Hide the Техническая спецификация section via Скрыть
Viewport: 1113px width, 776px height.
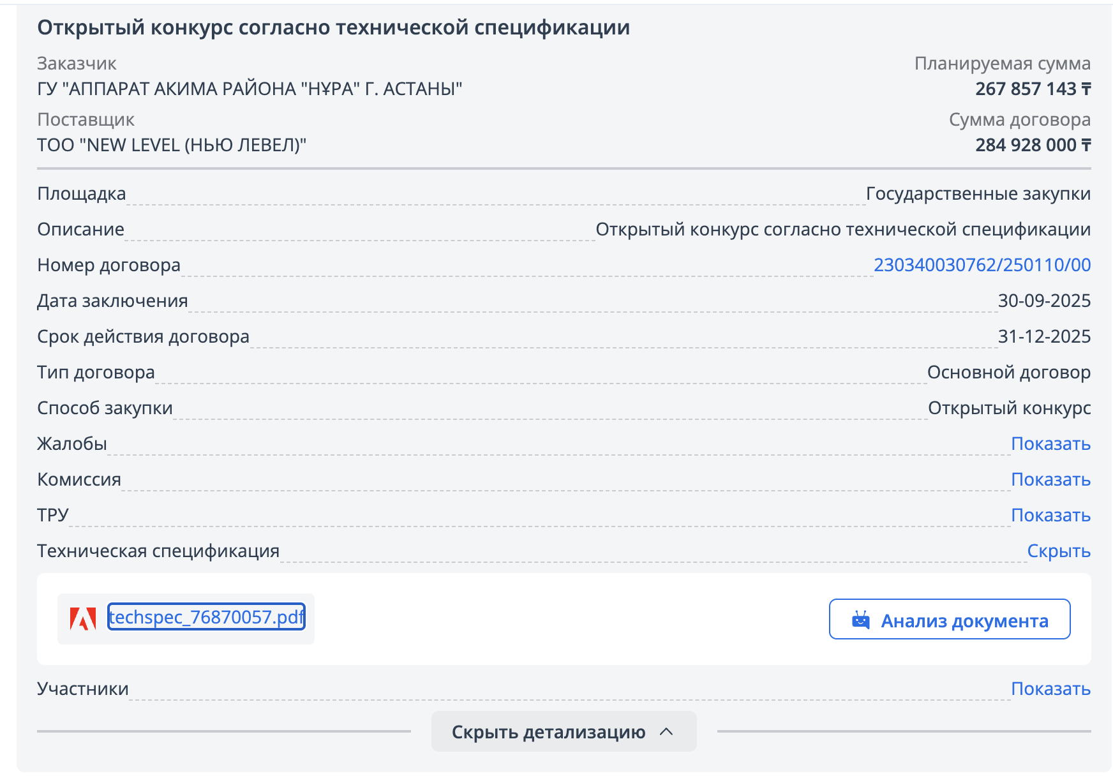[x=1058, y=551]
